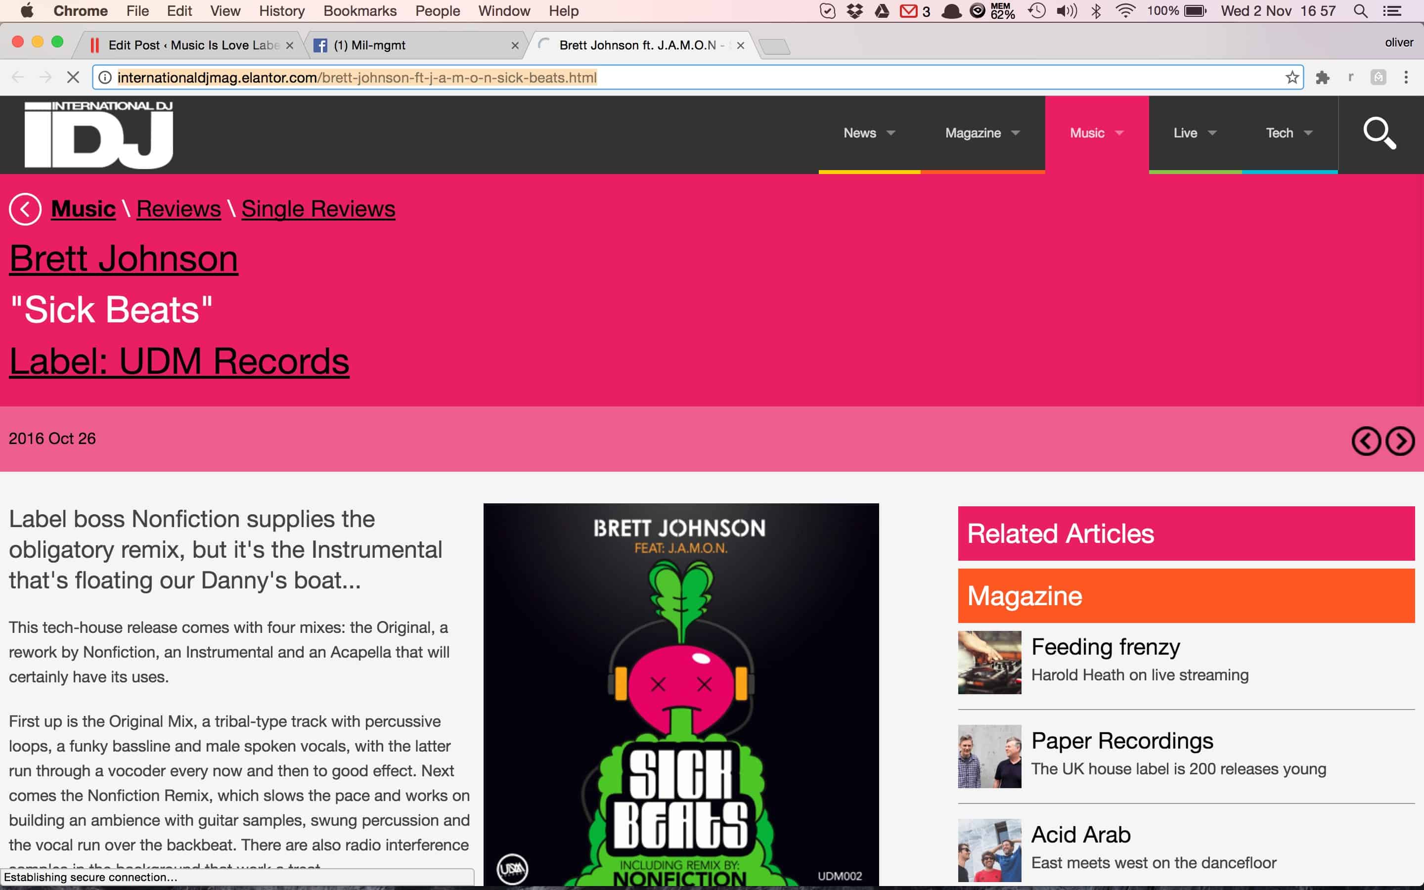Open the Paper Recordings article title
This screenshot has height=890, width=1424.
coord(1122,741)
